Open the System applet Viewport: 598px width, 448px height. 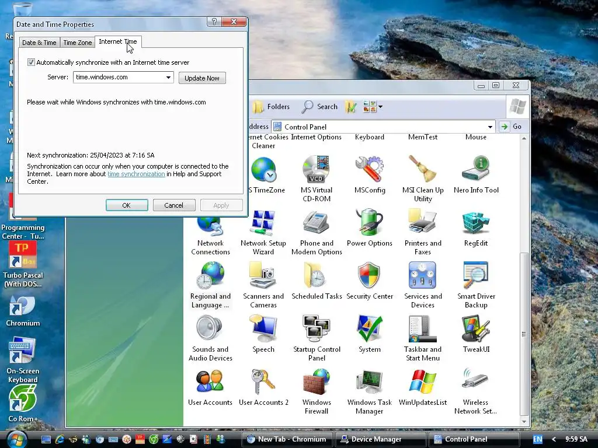pyautogui.click(x=370, y=334)
